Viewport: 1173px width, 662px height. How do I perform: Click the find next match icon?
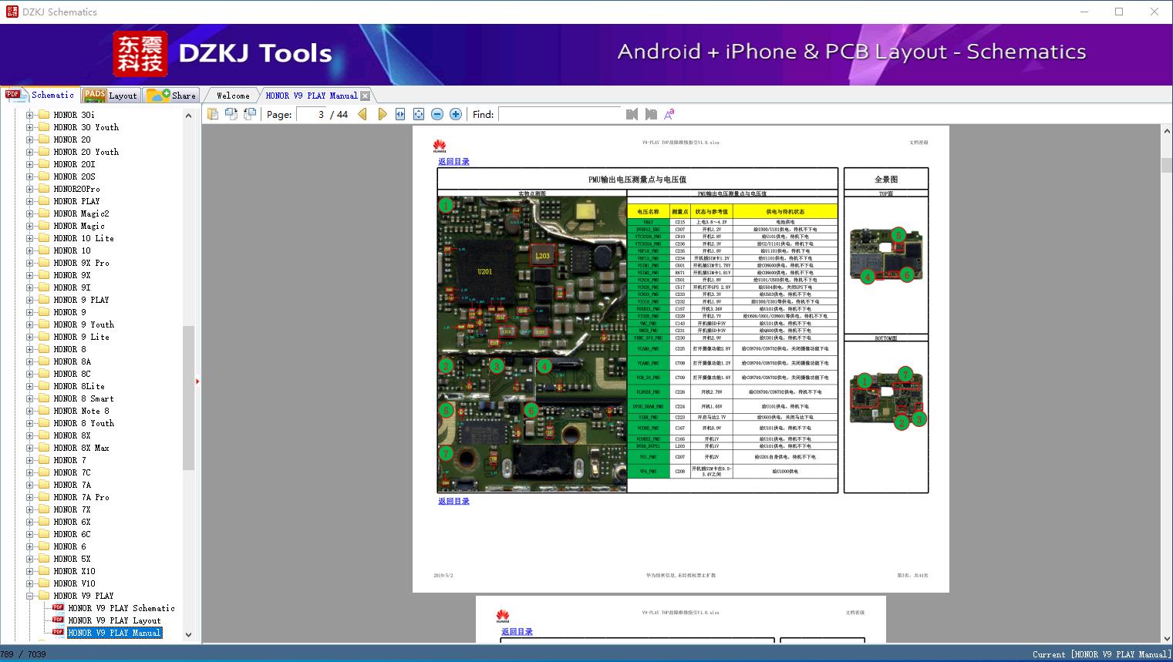651,114
